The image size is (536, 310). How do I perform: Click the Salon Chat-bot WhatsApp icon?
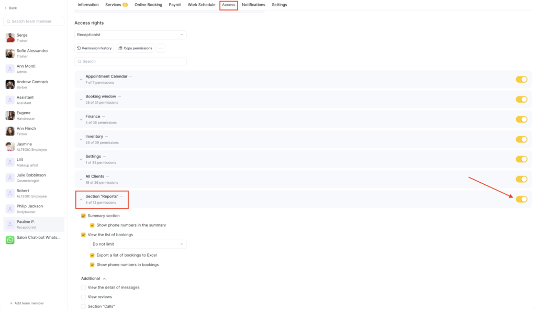click(10, 240)
